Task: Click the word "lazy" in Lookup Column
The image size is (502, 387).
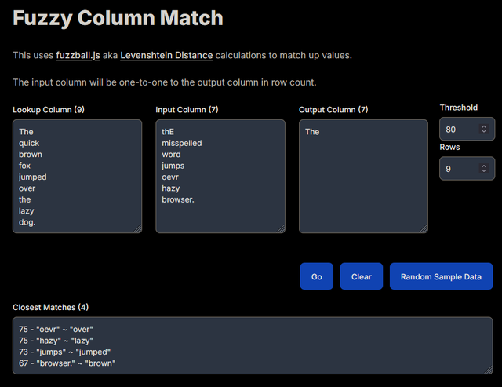Action: pos(26,211)
